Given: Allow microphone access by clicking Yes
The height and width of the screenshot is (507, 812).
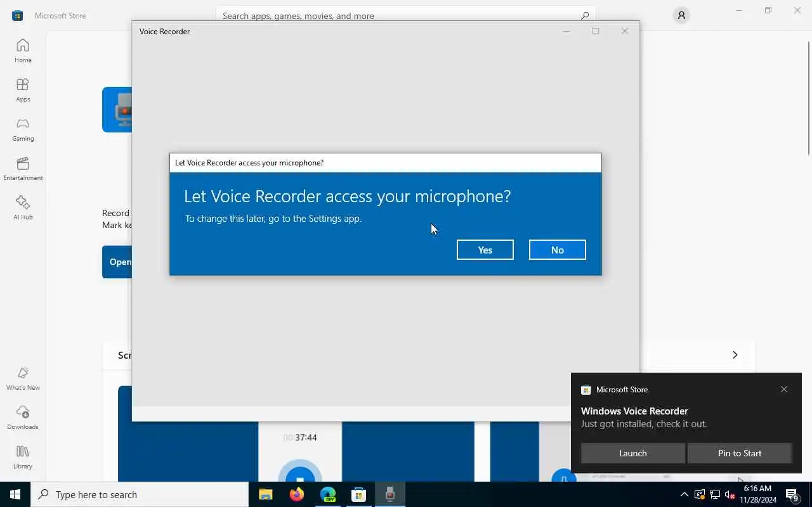Looking at the screenshot, I should (x=485, y=250).
